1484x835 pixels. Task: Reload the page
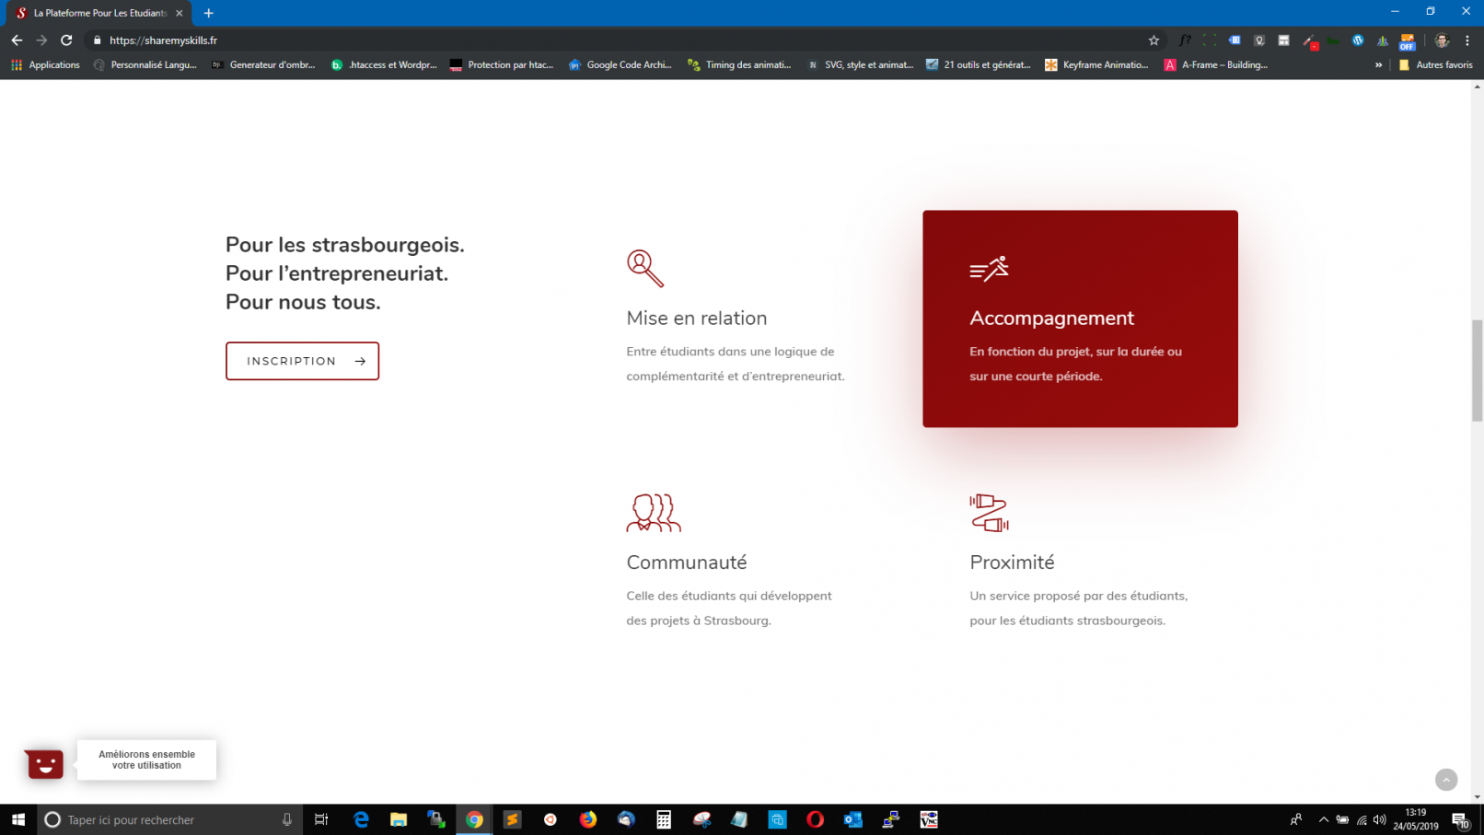pos(66,41)
